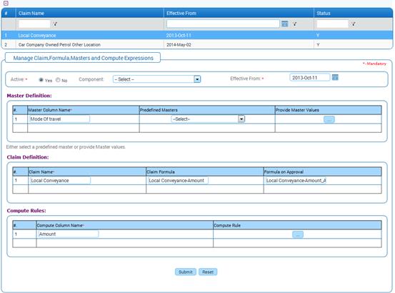The height and width of the screenshot is (293, 395).
Task: Click the Compute Rule column header
Action: [297, 225]
